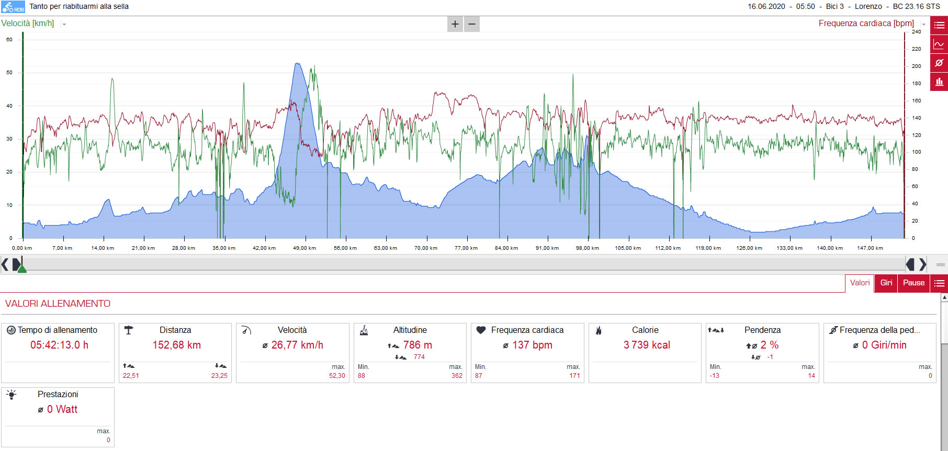Click the timeline range slider bar
This screenshot has width=948, height=451.
tap(464, 264)
